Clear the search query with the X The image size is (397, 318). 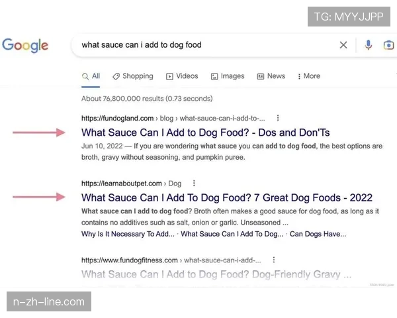tap(343, 45)
